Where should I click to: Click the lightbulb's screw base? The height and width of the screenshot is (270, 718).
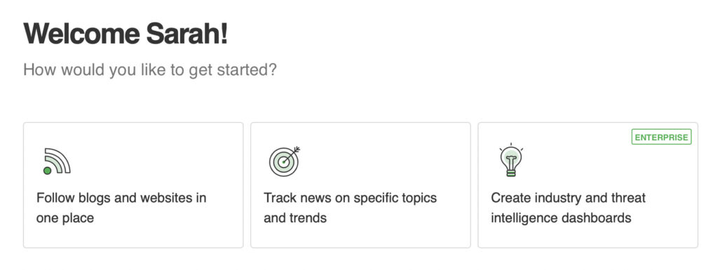(x=511, y=172)
